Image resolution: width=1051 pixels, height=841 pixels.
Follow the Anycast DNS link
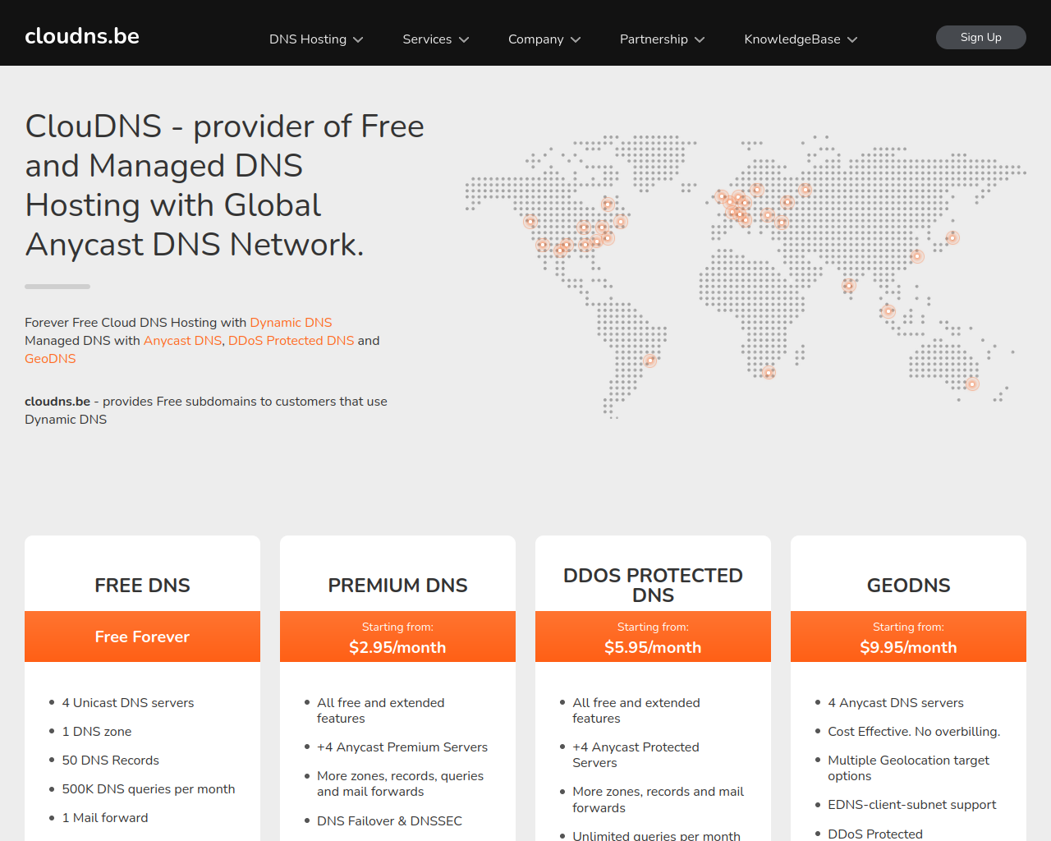[x=182, y=341]
